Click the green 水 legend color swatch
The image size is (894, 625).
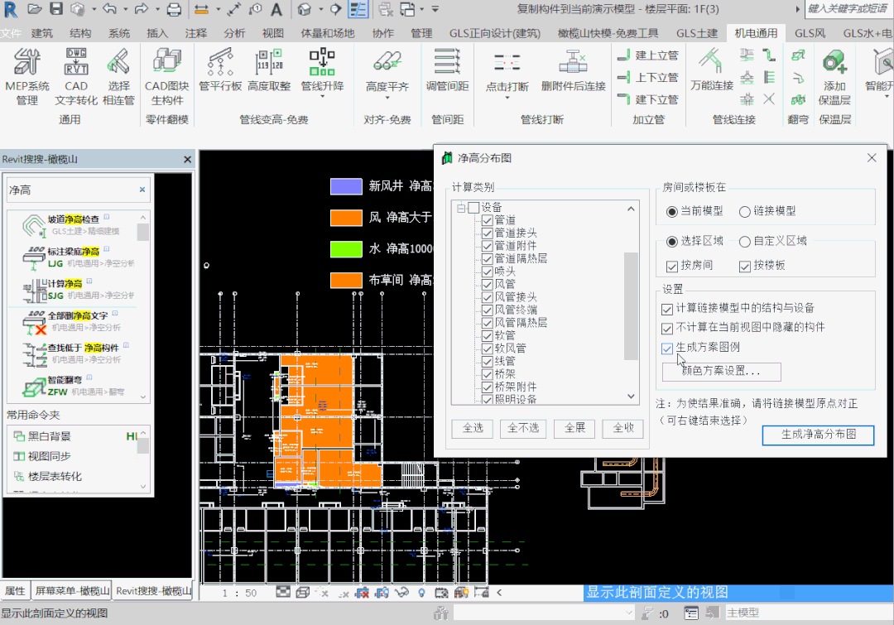[346, 249]
